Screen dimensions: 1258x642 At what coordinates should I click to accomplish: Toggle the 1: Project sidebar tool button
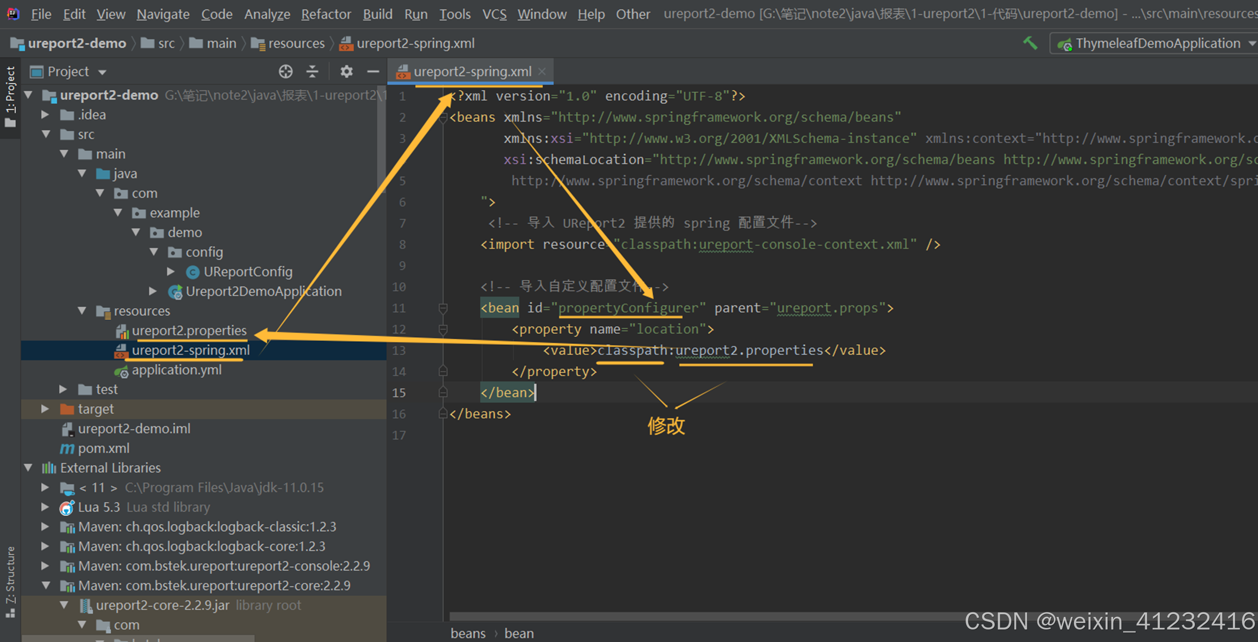click(x=10, y=95)
